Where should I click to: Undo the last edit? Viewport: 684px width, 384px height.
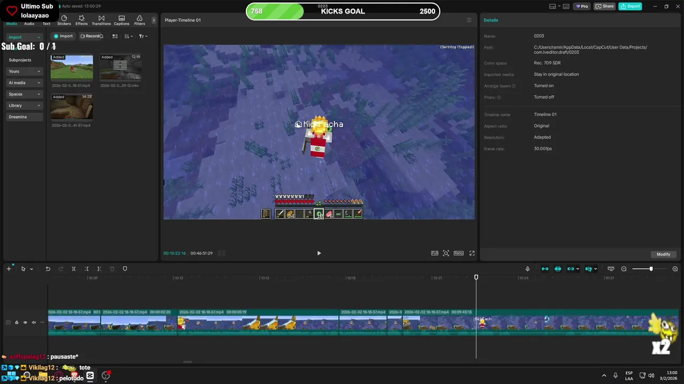click(x=48, y=269)
